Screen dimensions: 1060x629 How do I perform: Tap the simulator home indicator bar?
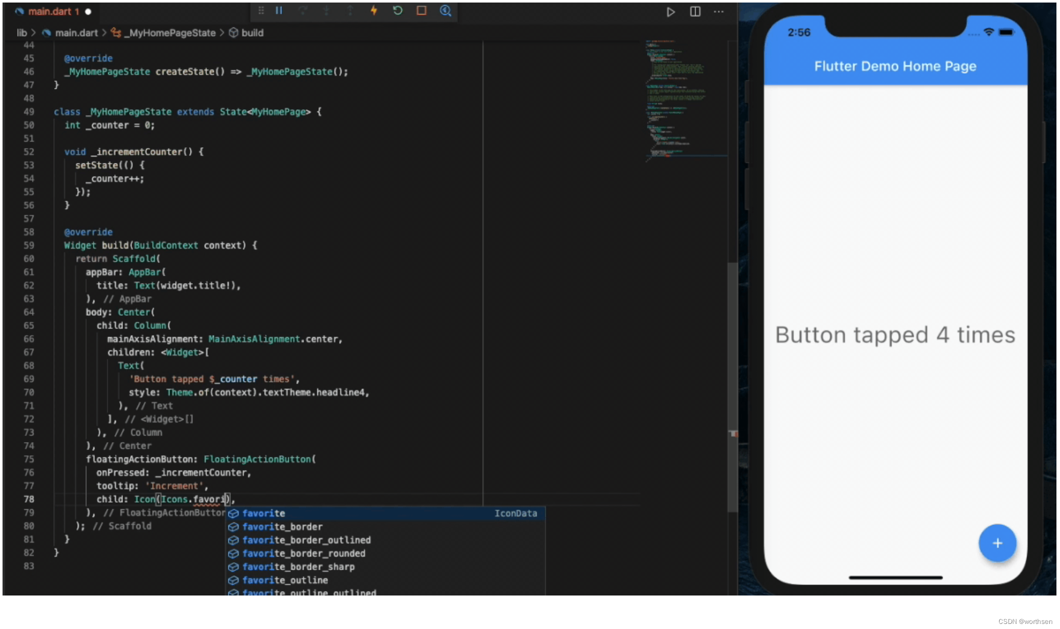pos(896,577)
